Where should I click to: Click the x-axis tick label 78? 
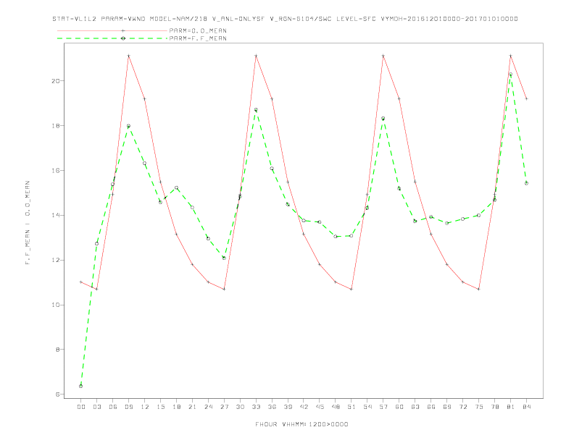coord(494,407)
